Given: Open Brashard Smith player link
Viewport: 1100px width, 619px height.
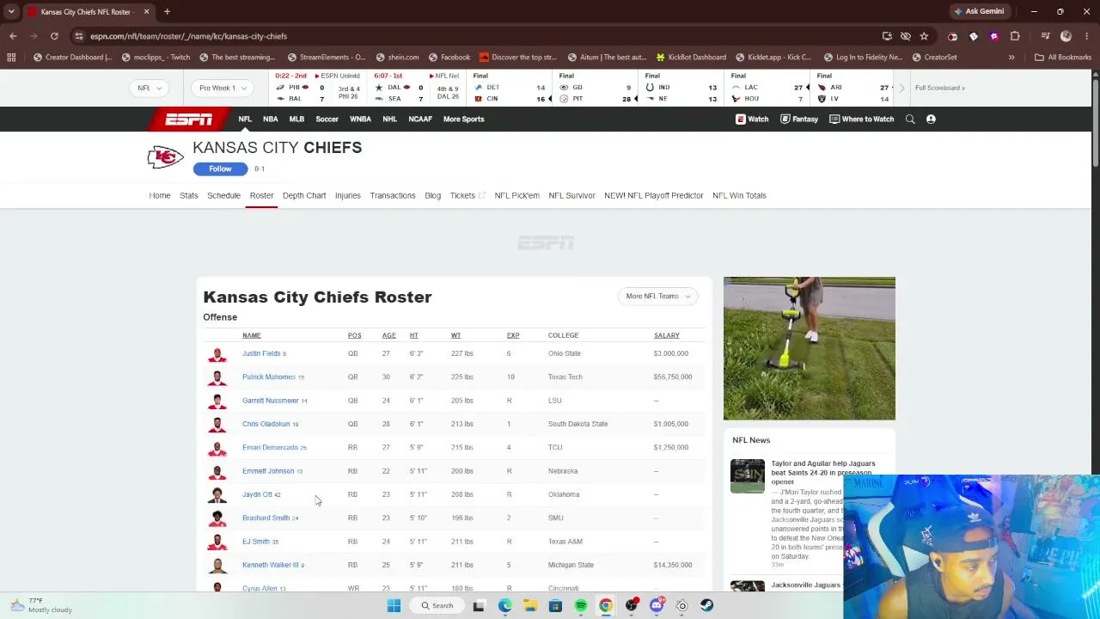Looking at the screenshot, I should coord(266,518).
